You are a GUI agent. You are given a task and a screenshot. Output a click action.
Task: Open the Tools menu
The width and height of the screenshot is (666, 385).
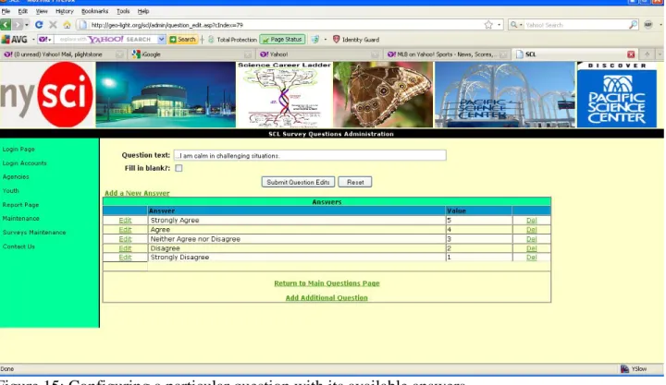[x=123, y=11]
